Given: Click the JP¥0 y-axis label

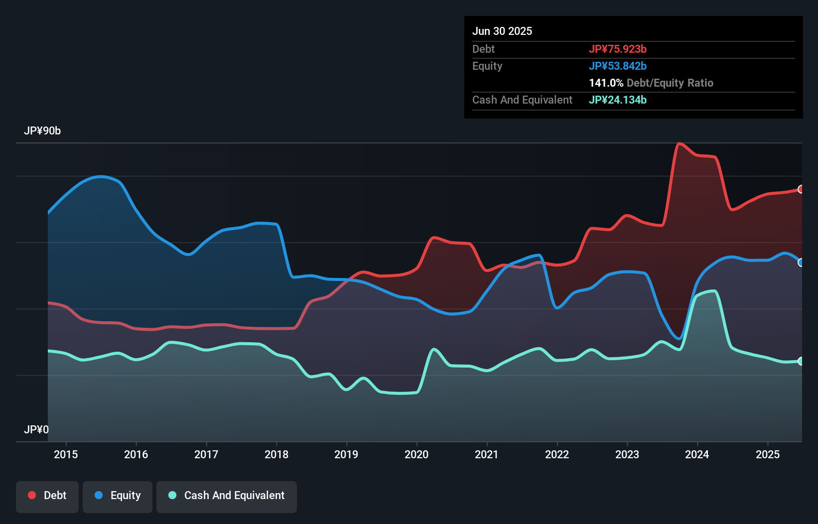Looking at the screenshot, I should click(x=36, y=429).
